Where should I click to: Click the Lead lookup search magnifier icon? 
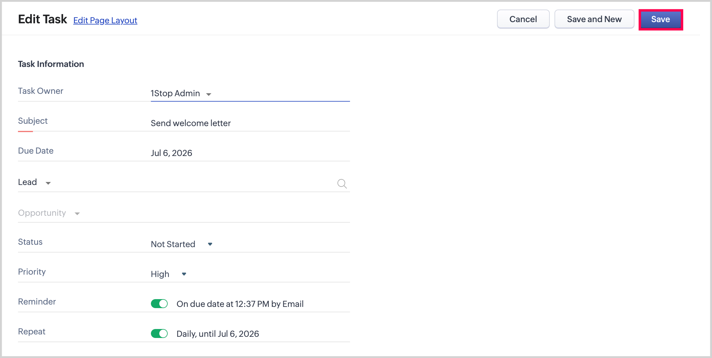coord(342,183)
